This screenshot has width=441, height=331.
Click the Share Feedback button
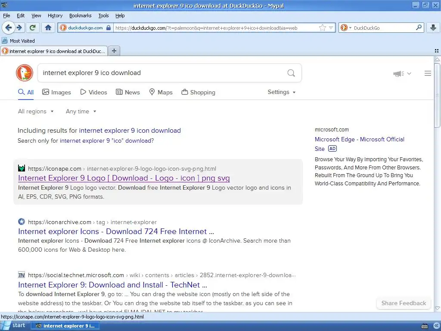click(x=404, y=303)
